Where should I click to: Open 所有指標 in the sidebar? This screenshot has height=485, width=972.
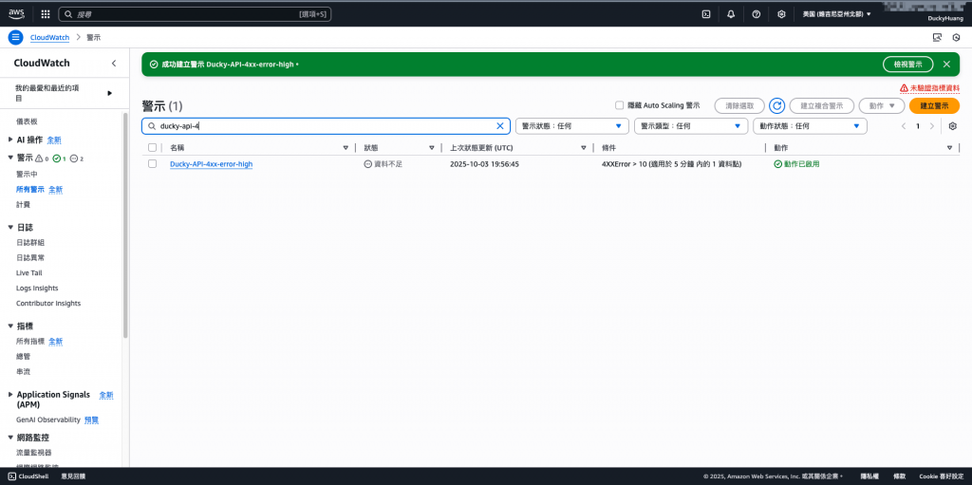coord(30,341)
